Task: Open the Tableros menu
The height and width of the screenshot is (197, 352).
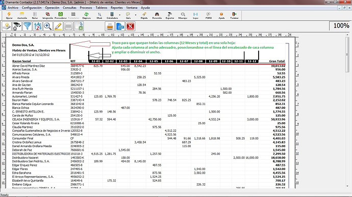Action: click(x=101, y=8)
